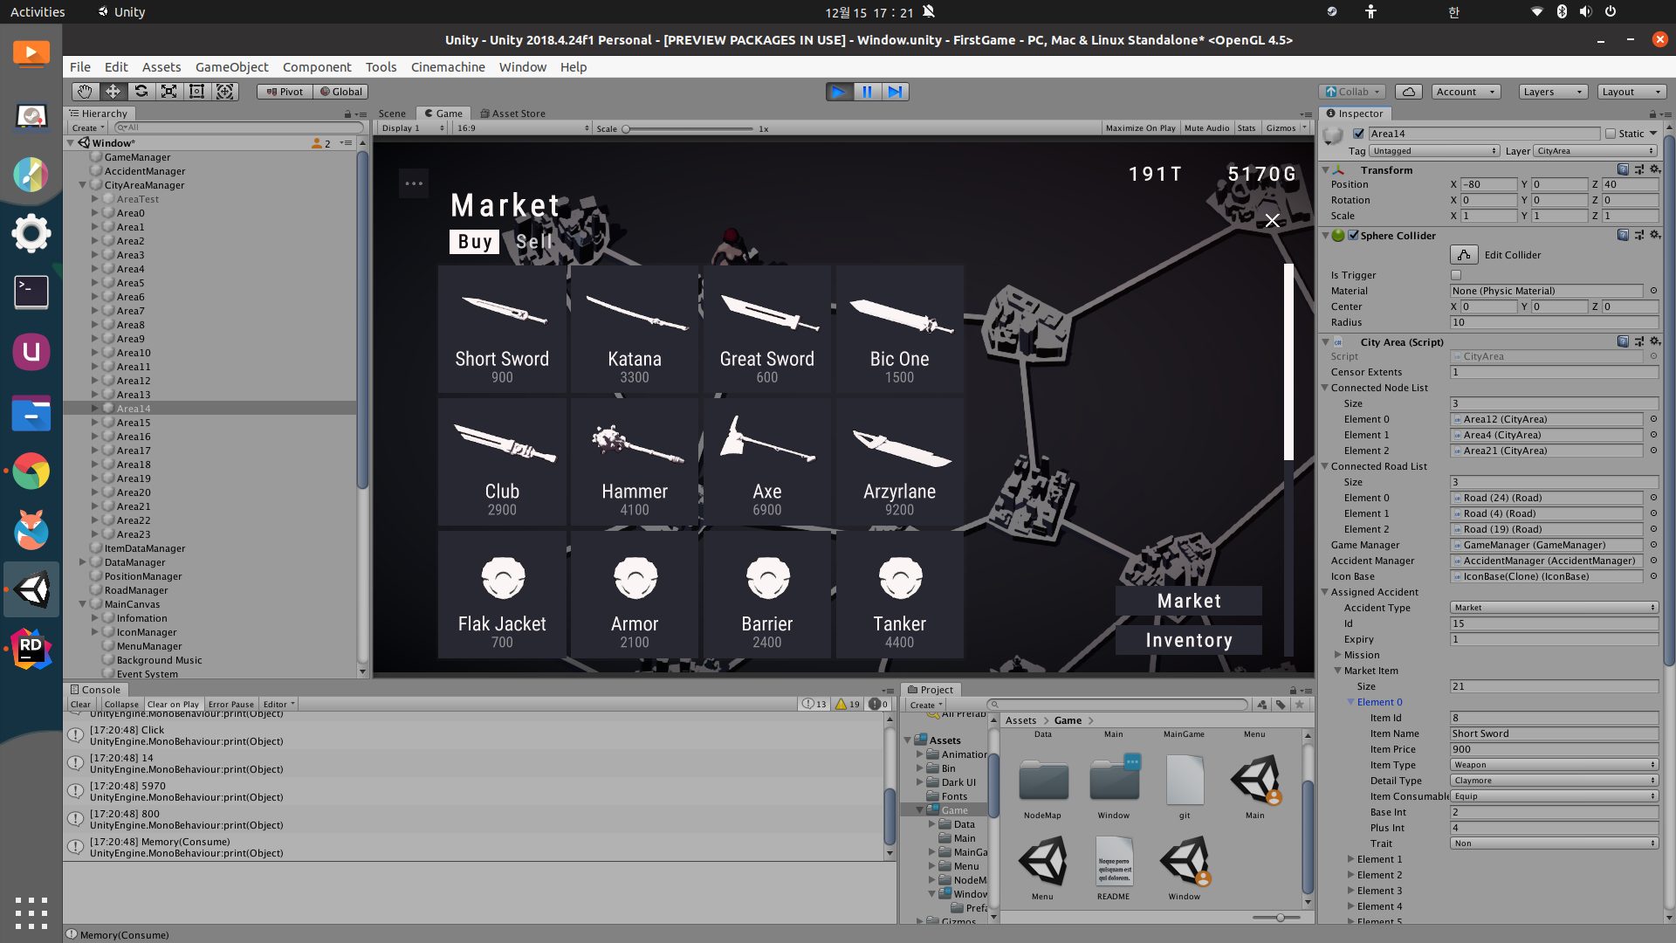1676x943 pixels.
Task: Select the Rotate tool in toolbar
Action: coord(141,92)
